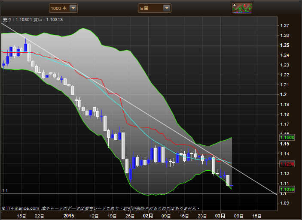The image size is (302, 220).
Task: Click the 15日 date axis label
Action: (21, 216)
